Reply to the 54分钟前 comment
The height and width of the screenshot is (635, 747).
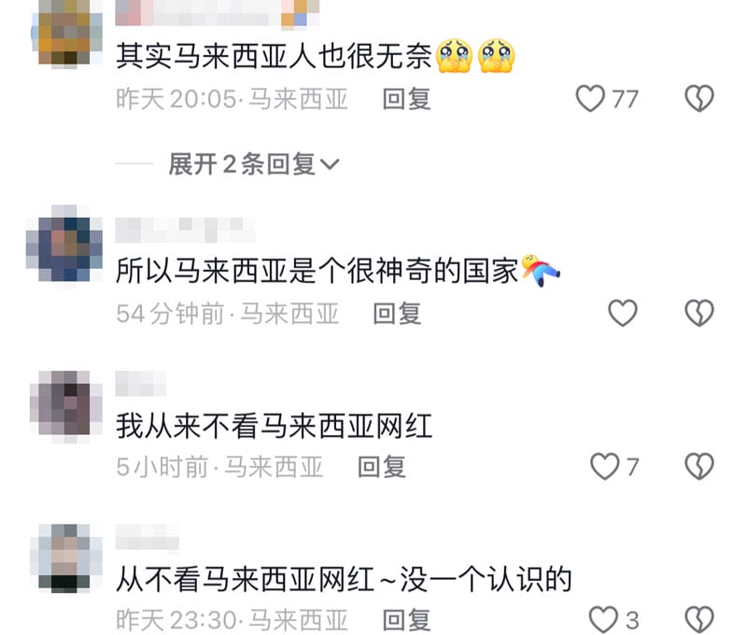pyautogui.click(x=397, y=314)
